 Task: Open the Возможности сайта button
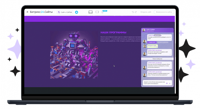click(x=164, y=12)
